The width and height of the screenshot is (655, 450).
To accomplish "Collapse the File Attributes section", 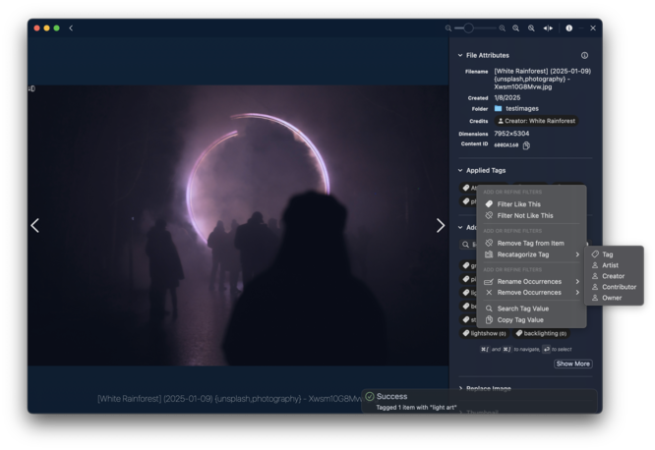I will [460, 55].
